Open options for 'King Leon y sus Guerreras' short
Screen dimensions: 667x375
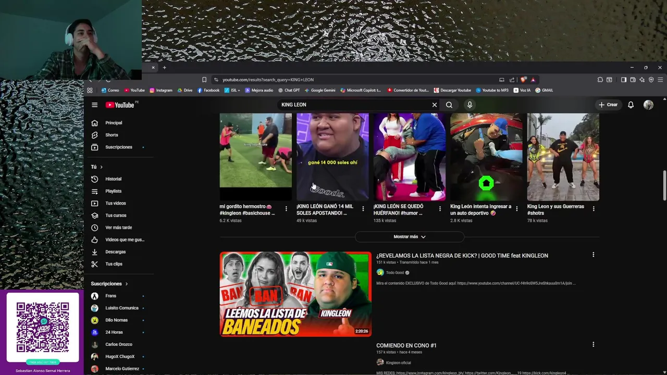tap(594, 209)
